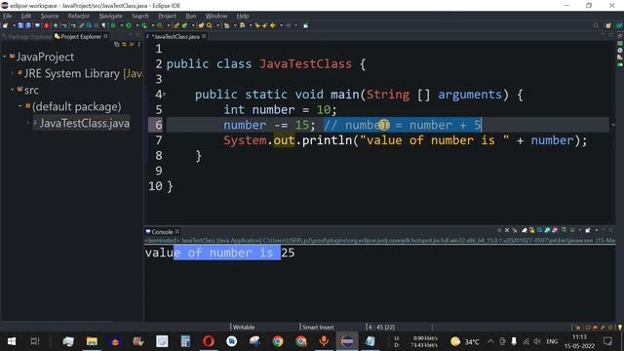This screenshot has width=624, height=351.
Task: Click line number 6 in editor gutter
Action: coord(158,125)
